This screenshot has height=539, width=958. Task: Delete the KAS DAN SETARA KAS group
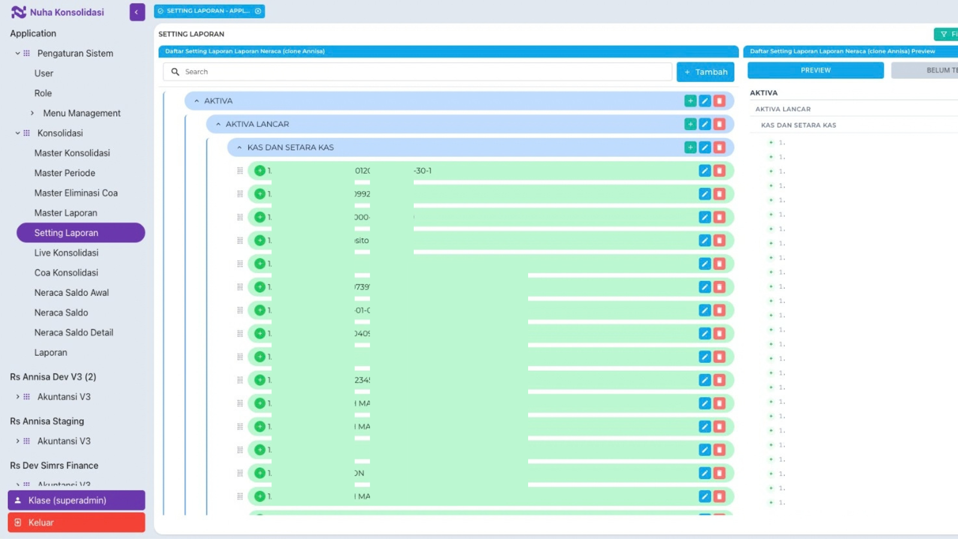[x=719, y=147]
